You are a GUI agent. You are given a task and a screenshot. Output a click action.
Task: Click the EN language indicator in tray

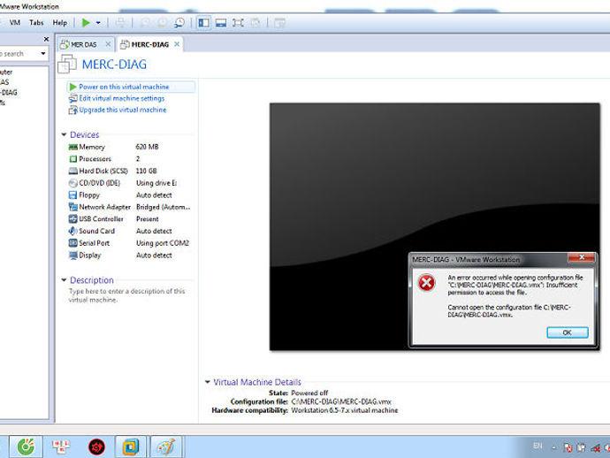point(538,446)
